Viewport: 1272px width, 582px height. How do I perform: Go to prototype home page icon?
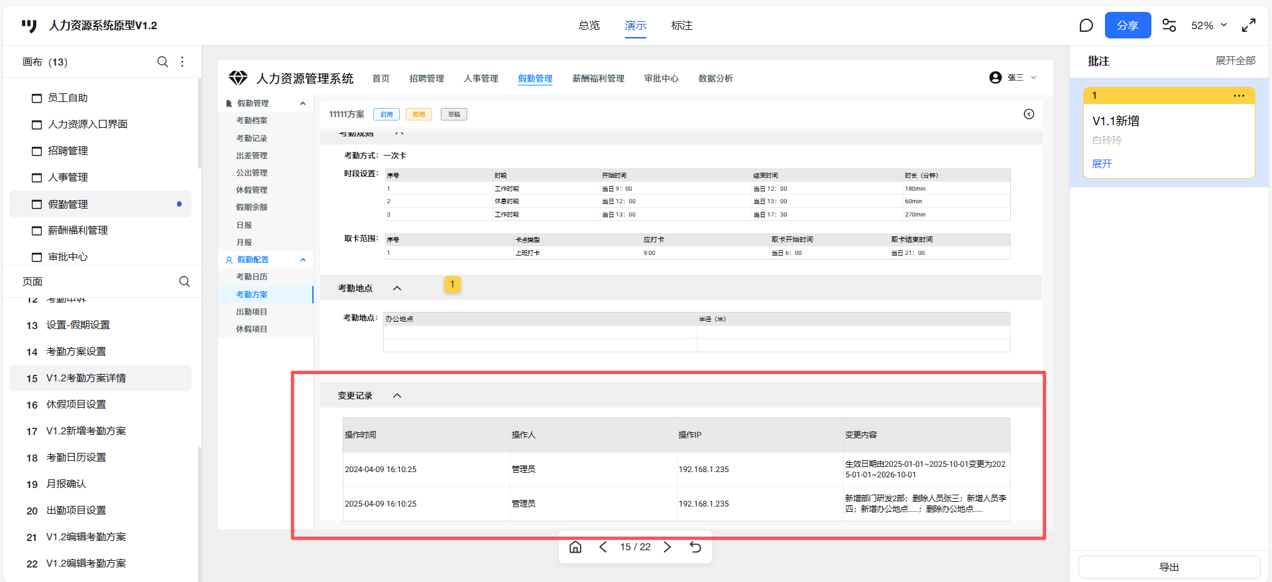[575, 547]
